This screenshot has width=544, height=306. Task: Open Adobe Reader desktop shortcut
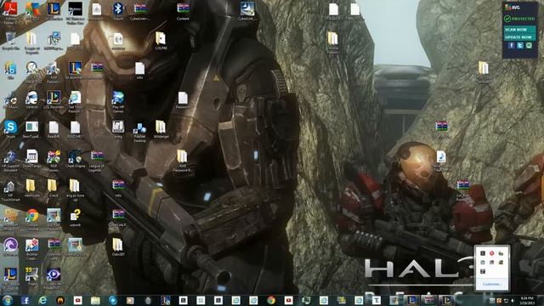(x=10, y=9)
